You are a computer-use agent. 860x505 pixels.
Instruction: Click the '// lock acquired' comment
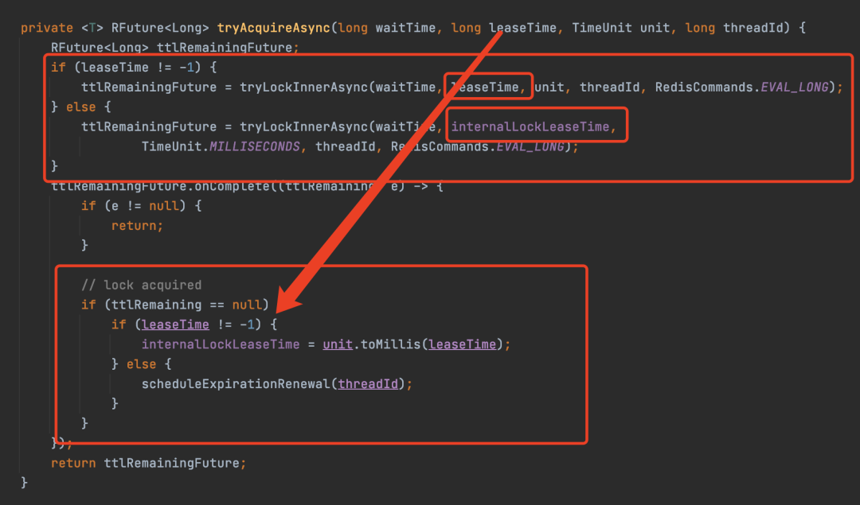click(142, 286)
